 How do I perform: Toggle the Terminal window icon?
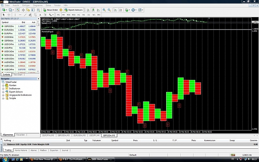click(34, 10)
